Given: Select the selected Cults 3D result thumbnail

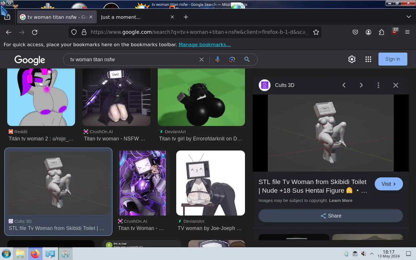Looking at the screenshot, I should 58,183.
